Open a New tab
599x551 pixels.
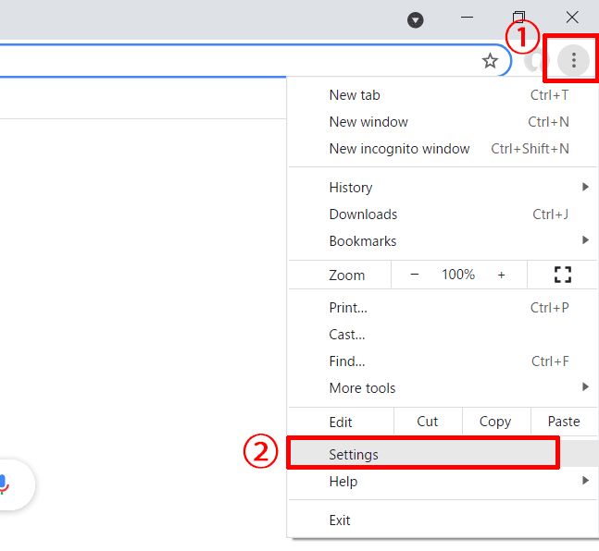(x=355, y=95)
